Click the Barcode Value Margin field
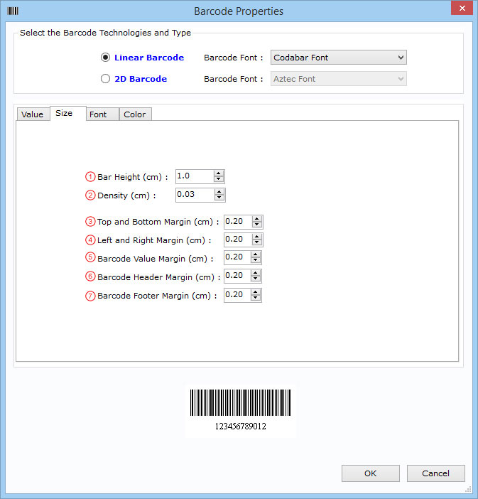 [x=237, y=257]
